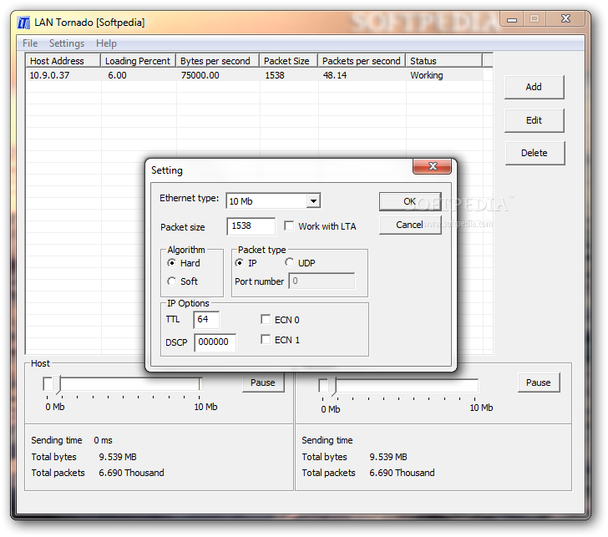Click the DSCP input field
Image resolution: width=608 pixels, height=537 pixels.
[215, 342]
